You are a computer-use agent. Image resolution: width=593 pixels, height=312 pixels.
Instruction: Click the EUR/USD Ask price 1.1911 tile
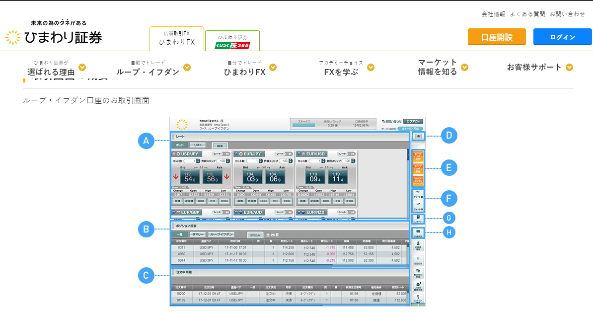(x=337, y=177)
